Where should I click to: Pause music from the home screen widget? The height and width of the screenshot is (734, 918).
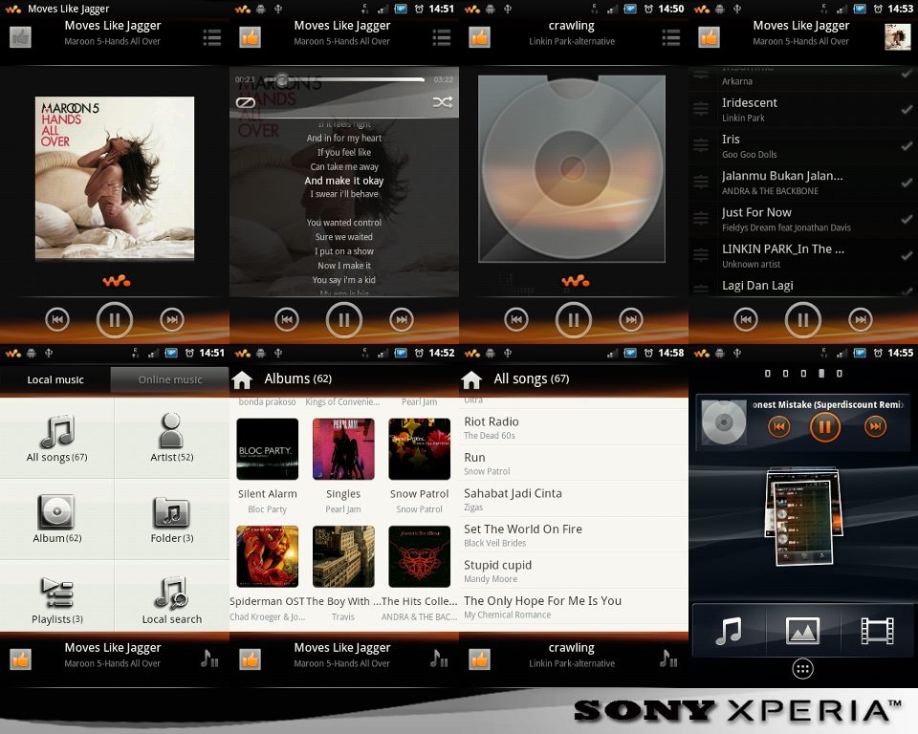(825, 426)
